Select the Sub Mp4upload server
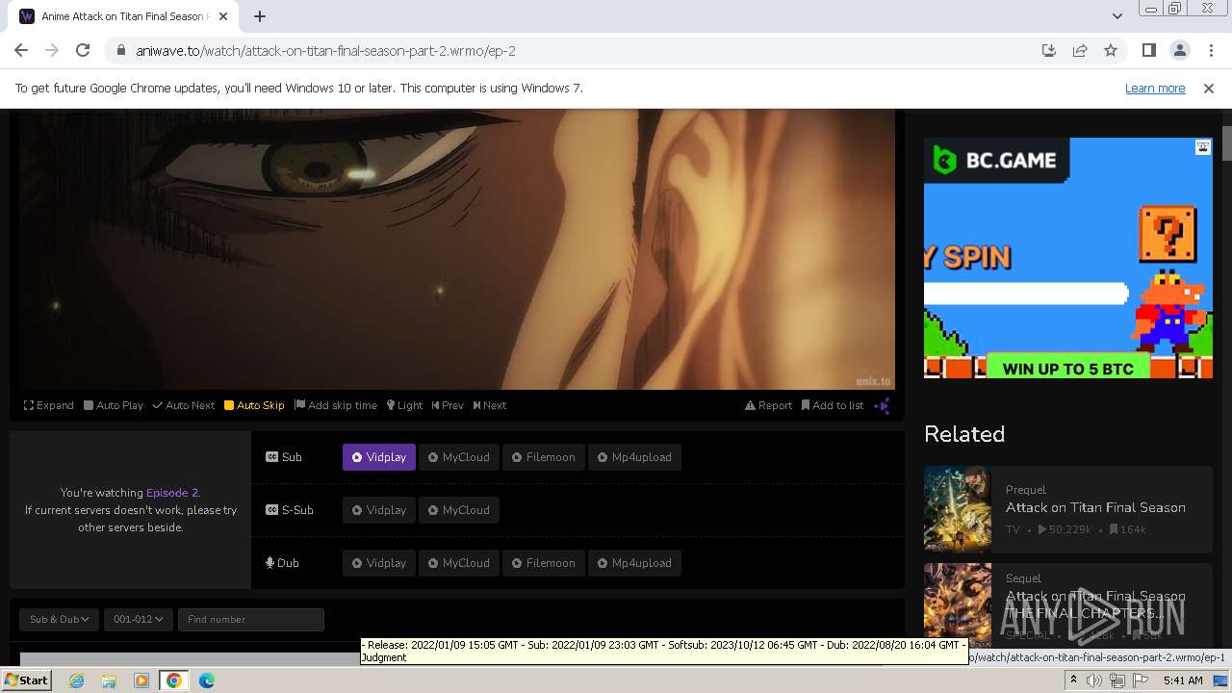Image resolution: width=1232 pixels, height=693 pixels. point(635,457)
